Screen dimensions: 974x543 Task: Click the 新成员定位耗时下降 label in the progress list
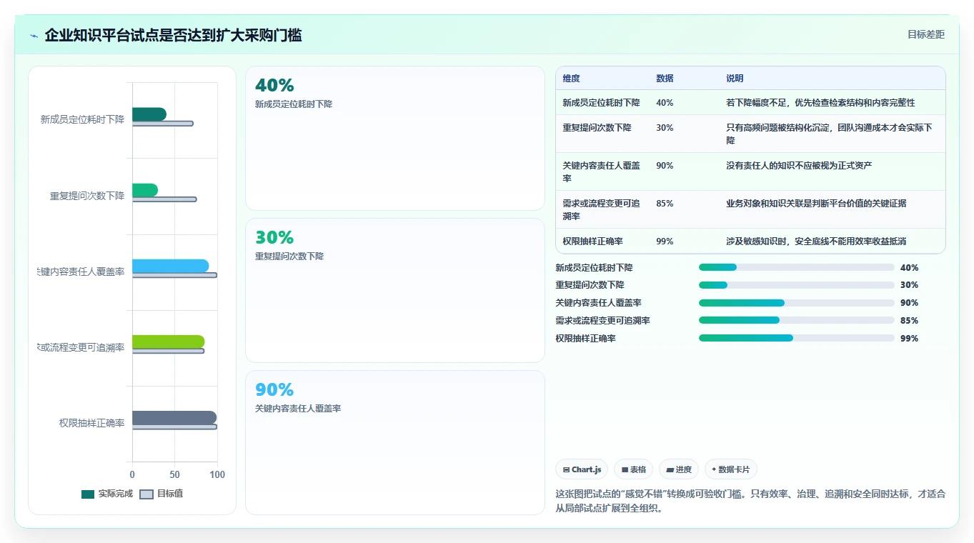click(594, 268)
